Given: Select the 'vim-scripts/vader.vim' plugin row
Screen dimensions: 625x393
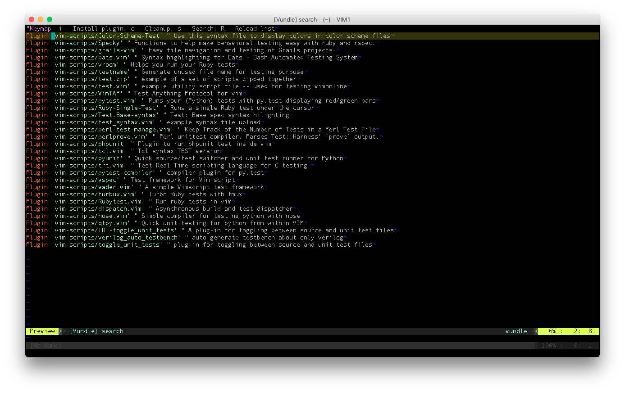Looking at the screenshot, I should 147,187.
